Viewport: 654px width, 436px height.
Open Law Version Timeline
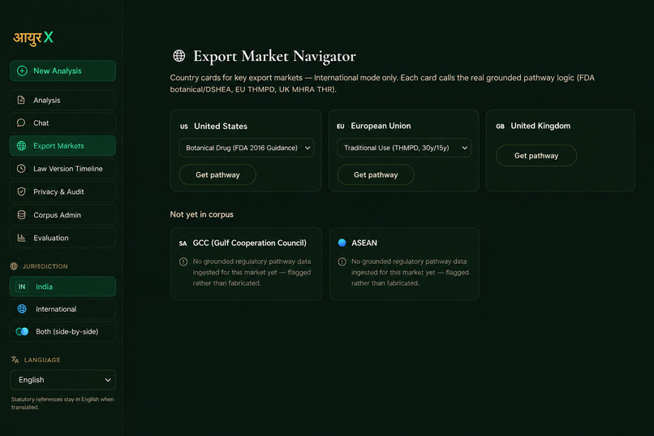pyautogui.click(x=62, y=169)
